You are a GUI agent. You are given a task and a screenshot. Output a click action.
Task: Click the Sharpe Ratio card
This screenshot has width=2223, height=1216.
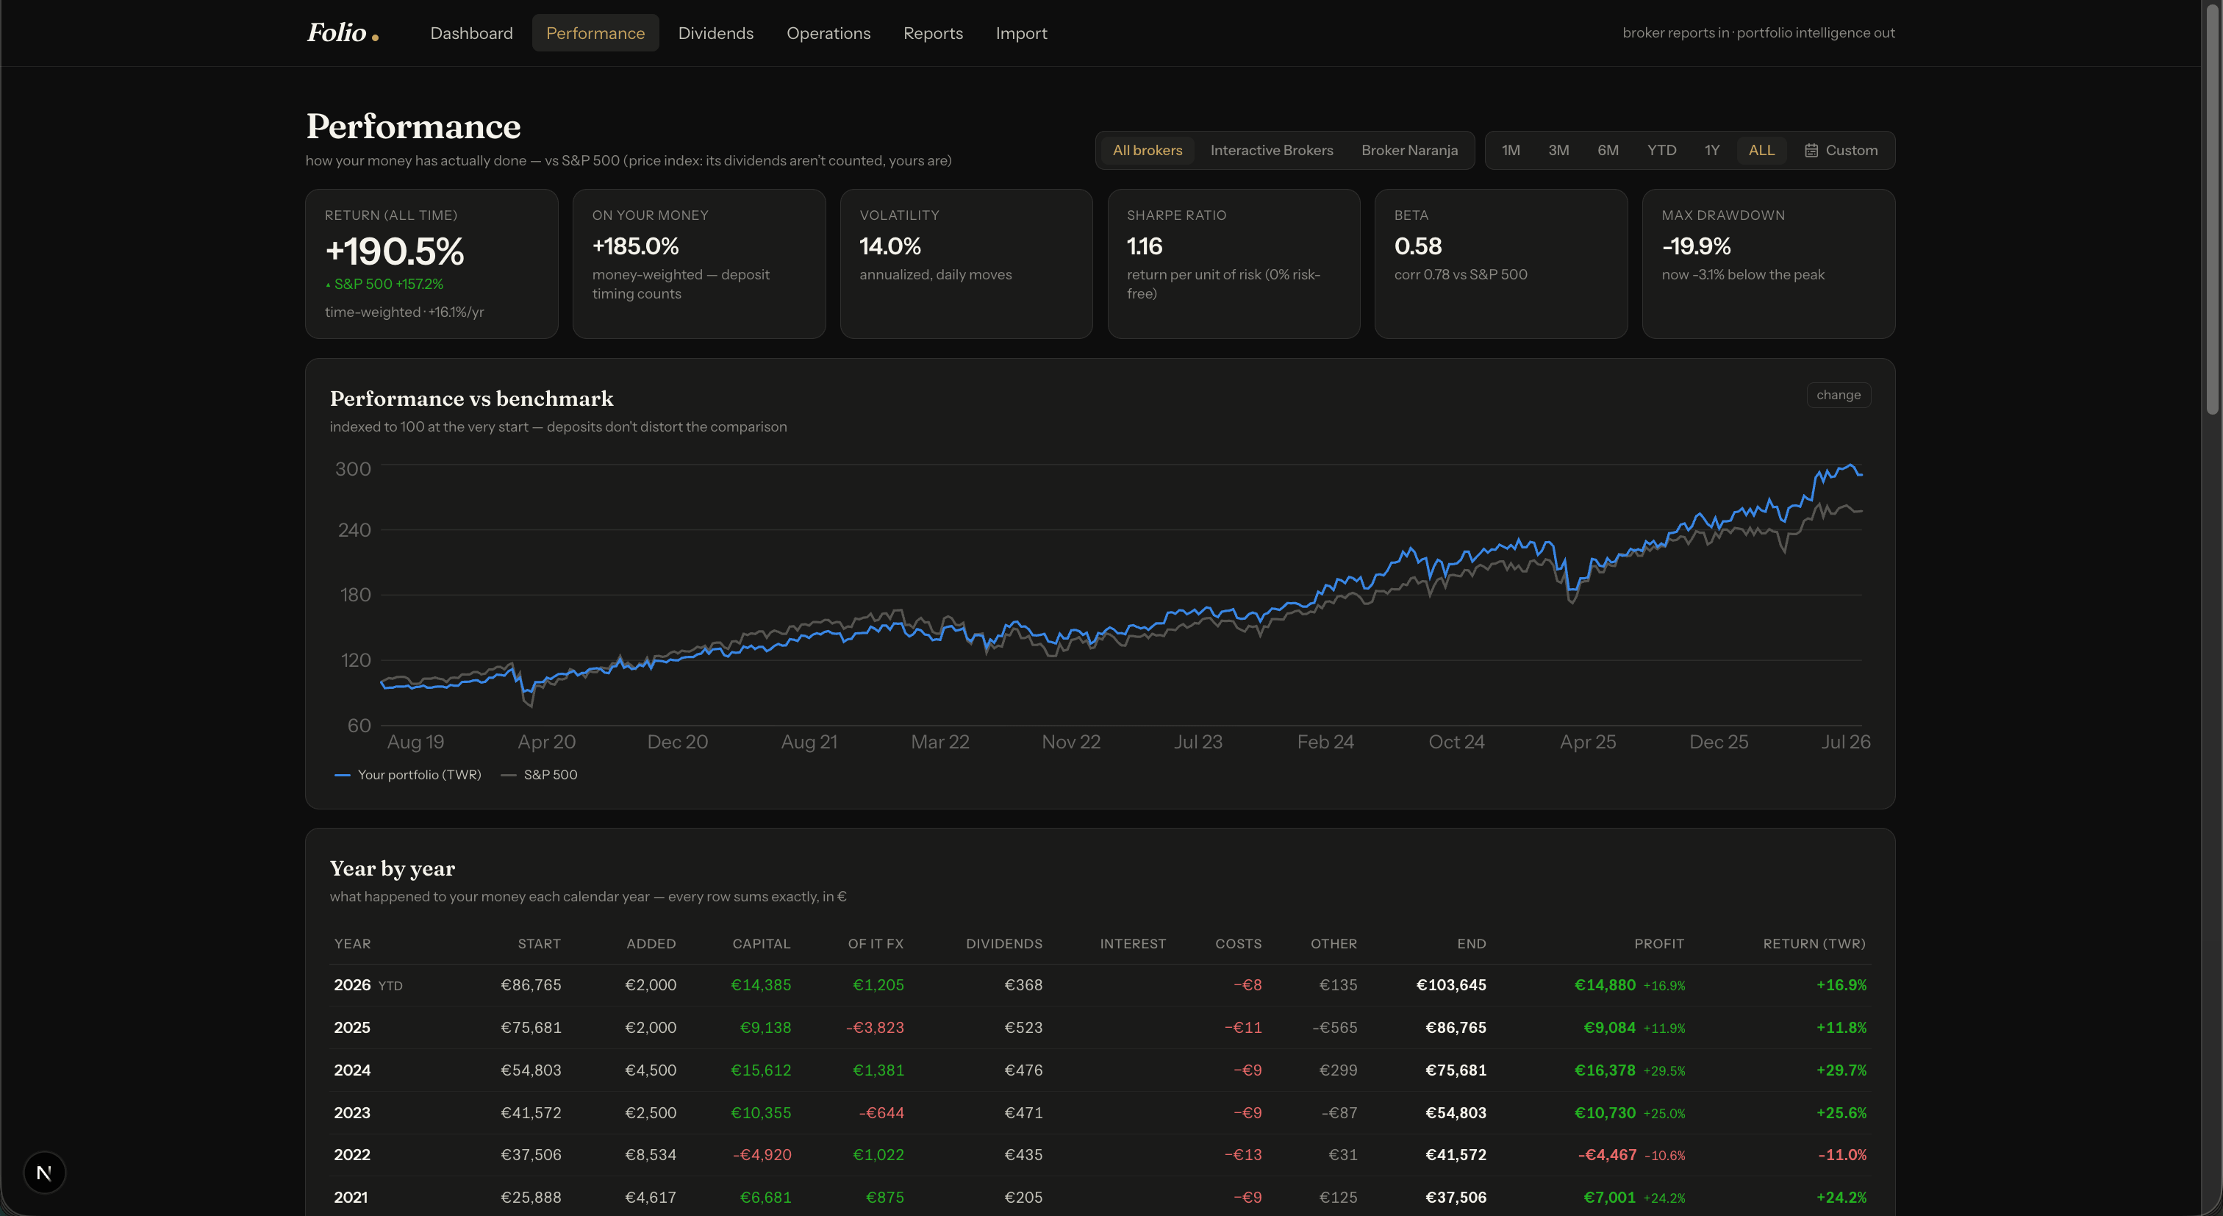1234,264
